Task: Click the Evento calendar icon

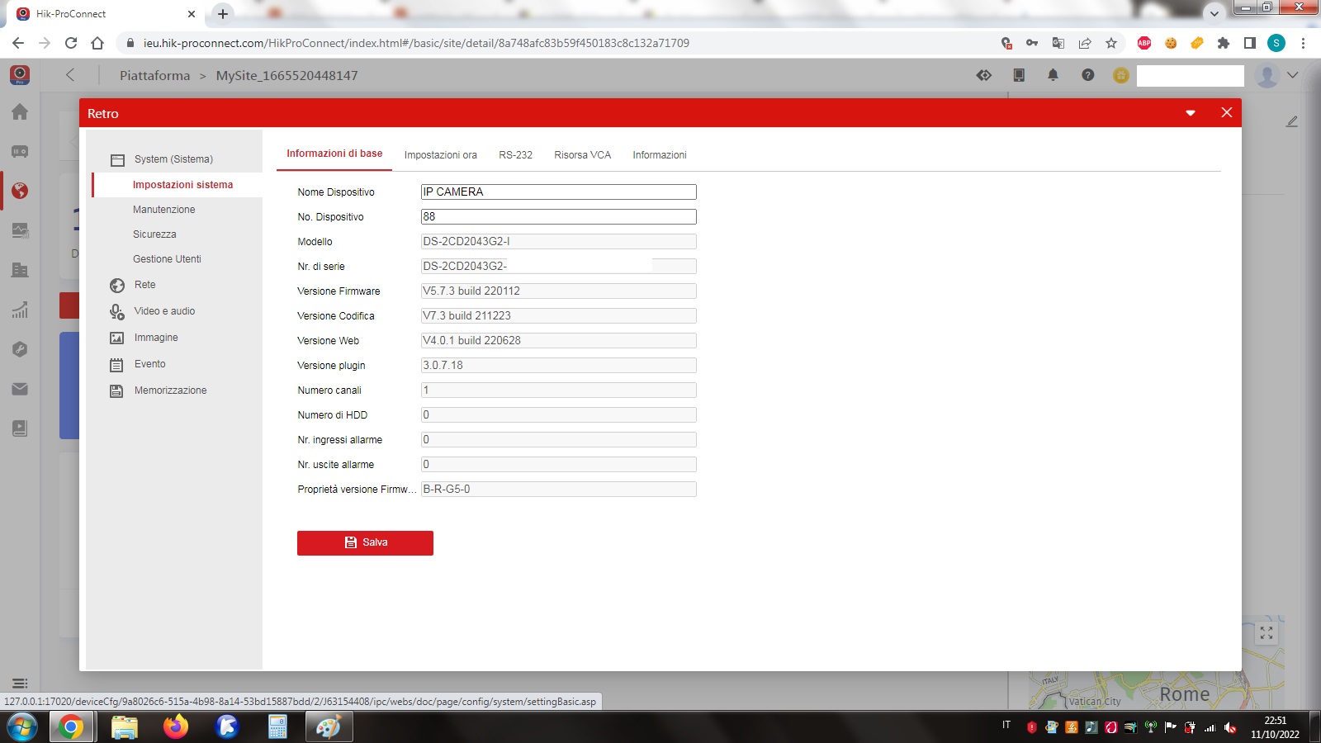Action: (117, 365)
